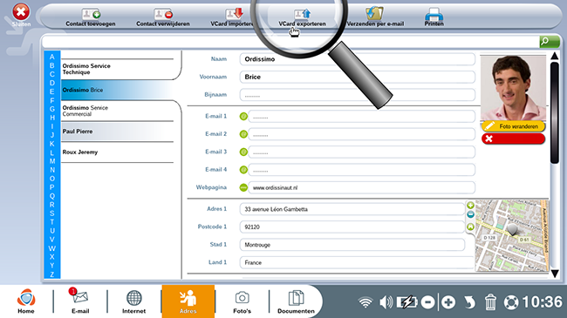
Task: Zoom in map with green plus
Action: pos(470,206)
